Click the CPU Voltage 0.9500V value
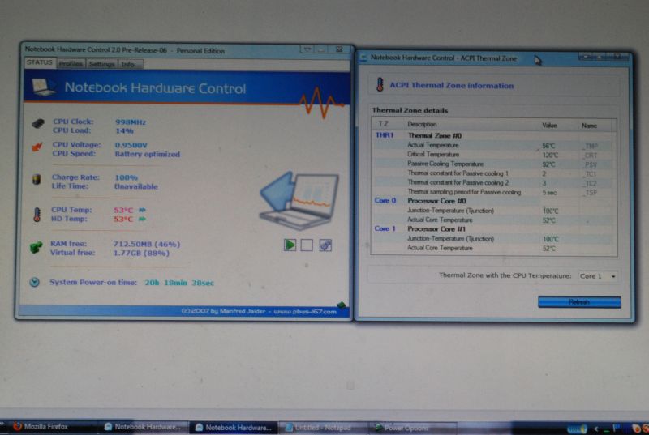This screenshot has width=649, height=435. 131,146
